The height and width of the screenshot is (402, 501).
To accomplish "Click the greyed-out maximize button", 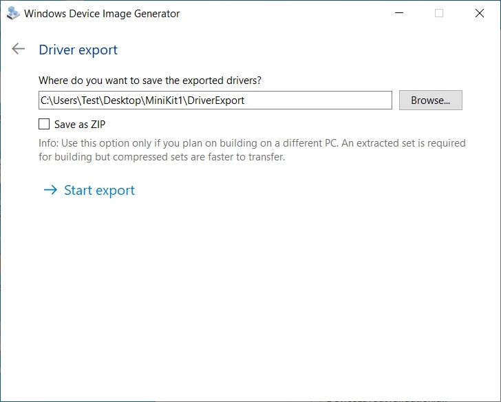I will [x=439, y=13].
